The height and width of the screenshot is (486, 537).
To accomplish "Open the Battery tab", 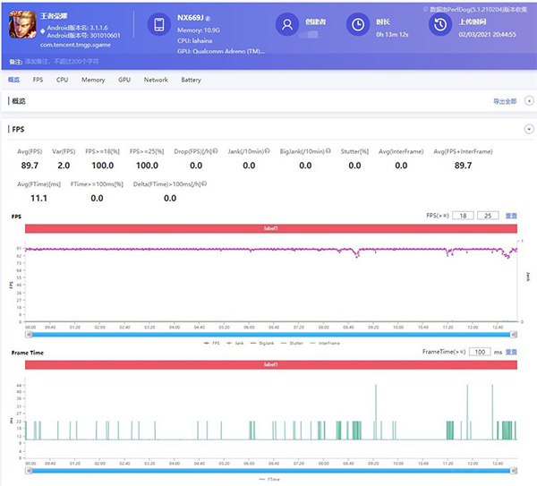I will click(x=191, y=80).
